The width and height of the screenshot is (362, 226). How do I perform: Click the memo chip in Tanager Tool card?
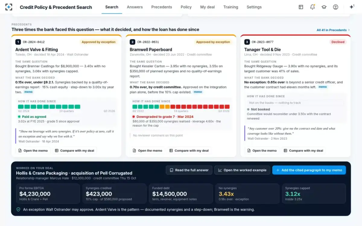coord(323,87)
